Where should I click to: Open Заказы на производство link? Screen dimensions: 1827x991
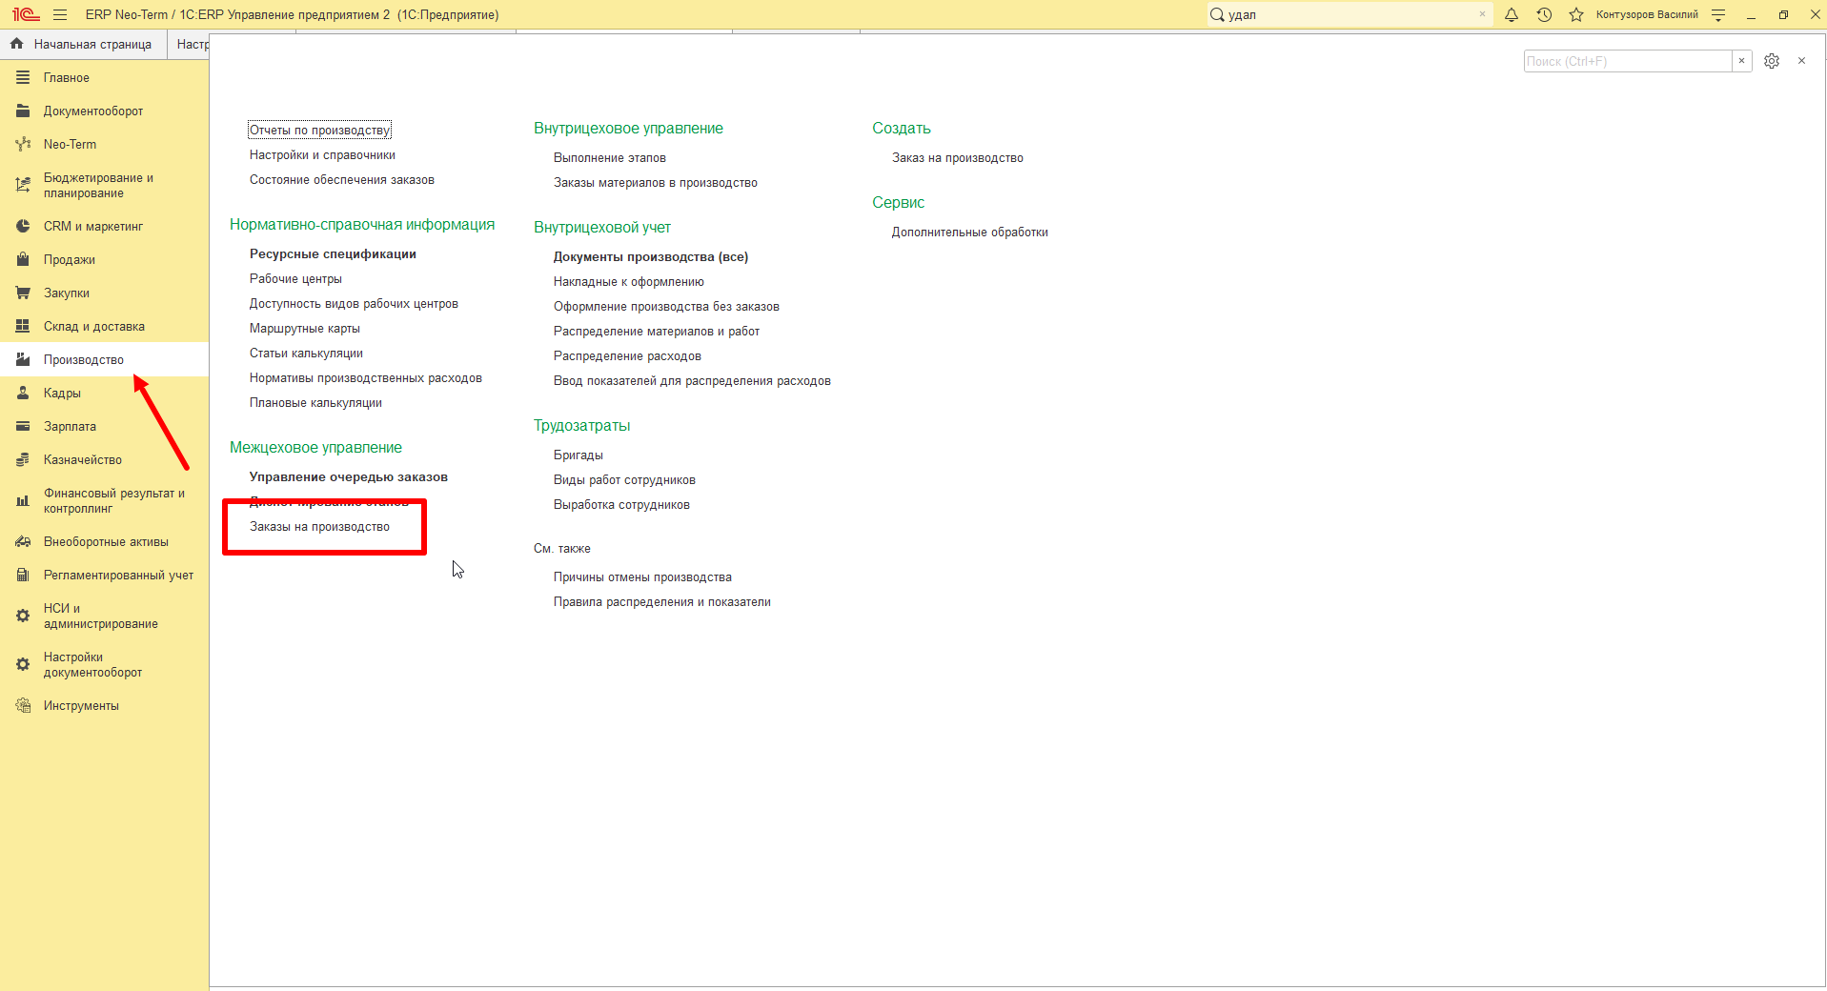(319, 527)
